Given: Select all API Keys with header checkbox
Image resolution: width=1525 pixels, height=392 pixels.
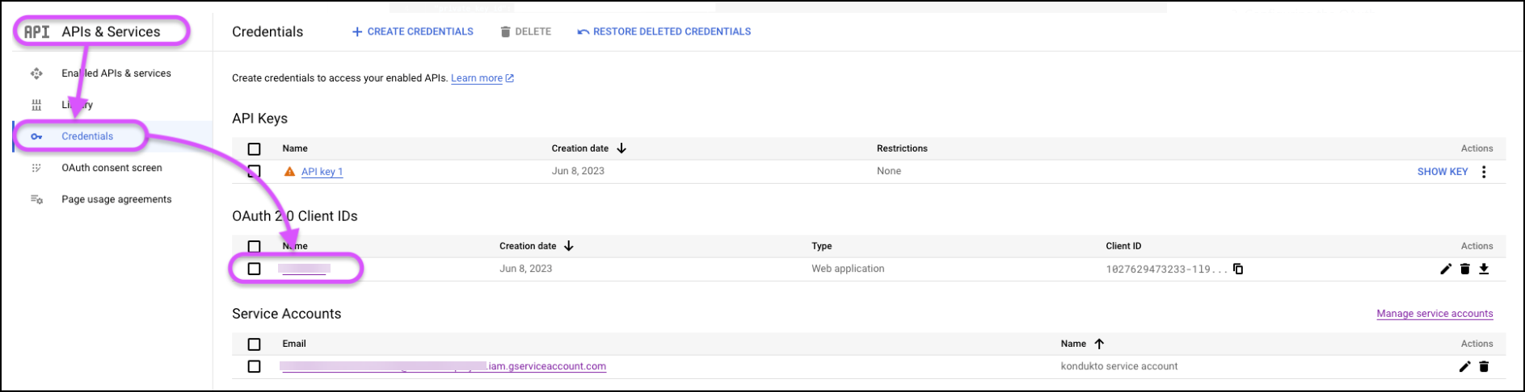Looking at the screenshot, I should pos(255,149).
